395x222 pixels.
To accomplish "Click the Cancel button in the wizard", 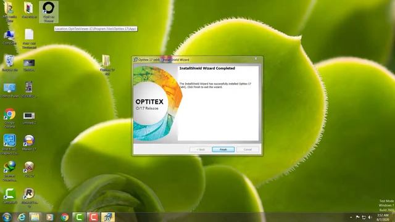I will tap(247, 149).
